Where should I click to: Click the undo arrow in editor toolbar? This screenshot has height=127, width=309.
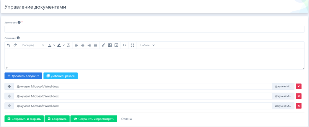[8, 45]
